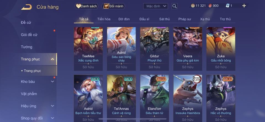Select the Tiến hóa tab
Screen dimensions: 265x122
click(x=104, y=19)
